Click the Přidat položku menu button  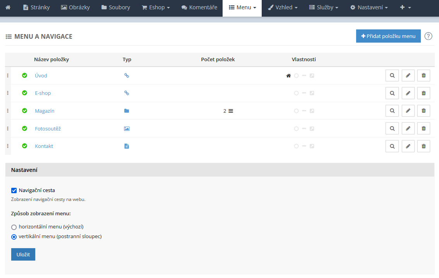coord(388,36)
